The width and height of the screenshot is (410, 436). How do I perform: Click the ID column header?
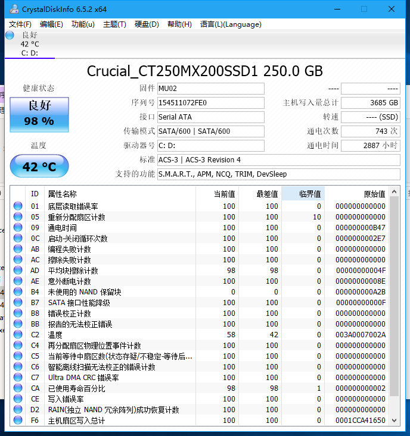tap(35, 194)
